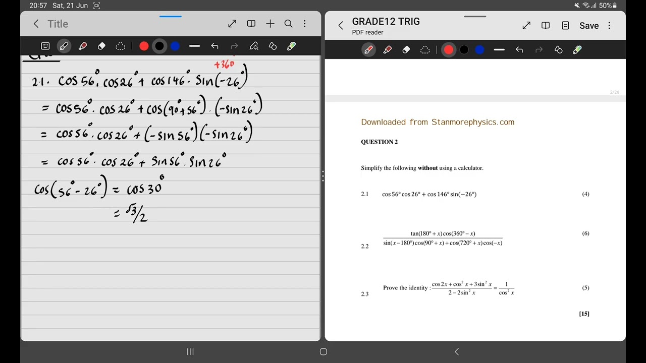Screen dimensions: 646x363
Task: Pick blue pen color in the left note
Action: 175,46
